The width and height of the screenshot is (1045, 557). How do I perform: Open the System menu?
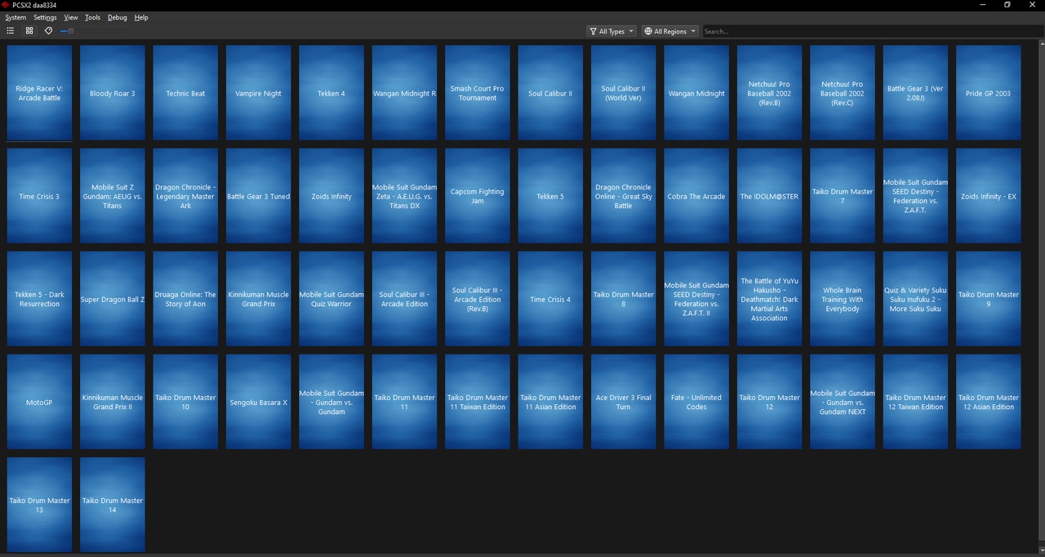[x=16, y=17]
